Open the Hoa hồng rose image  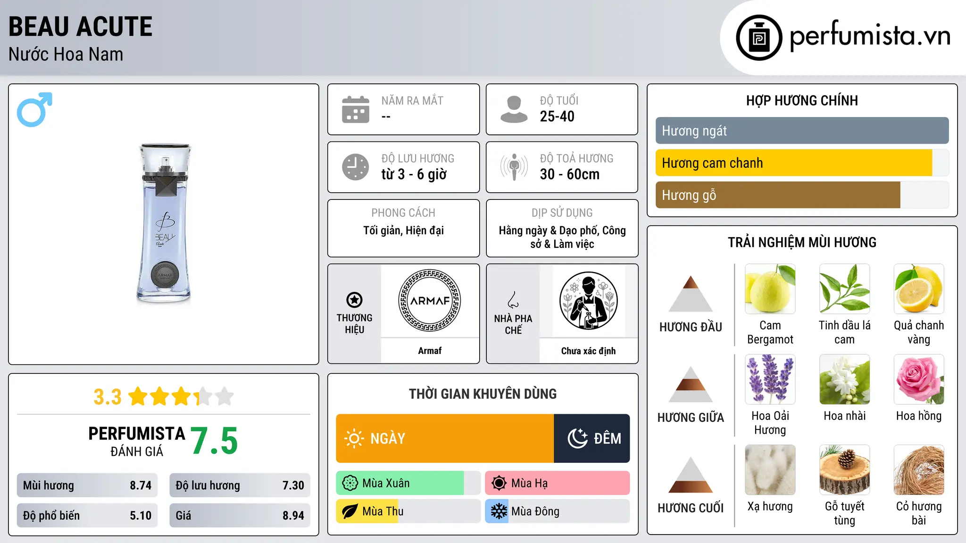coord(919,379)
